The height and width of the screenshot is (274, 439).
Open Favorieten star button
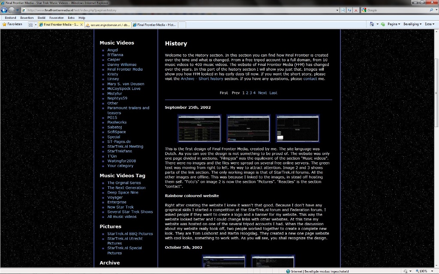(x=12, y=24)
